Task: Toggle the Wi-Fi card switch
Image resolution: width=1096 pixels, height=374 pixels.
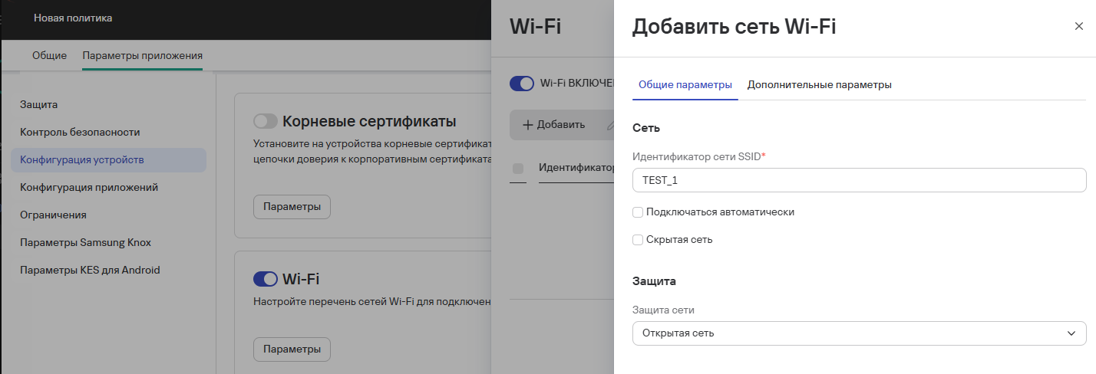Action: point(265,278)
